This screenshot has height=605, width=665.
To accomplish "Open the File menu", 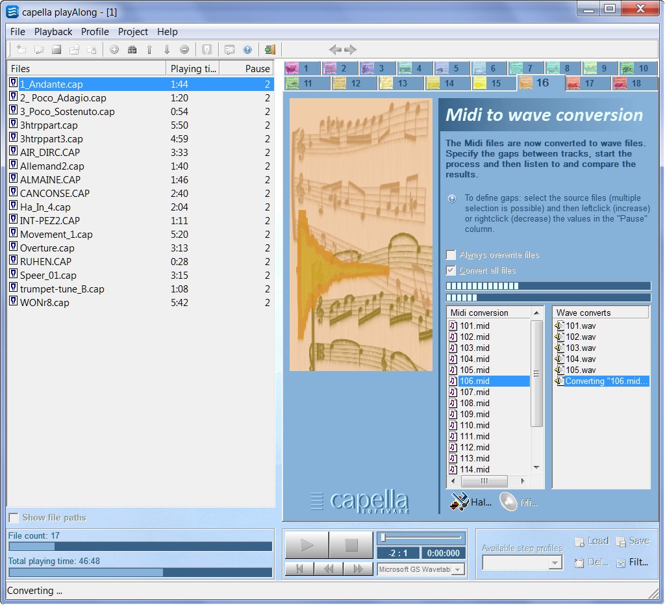I will (18, 32).
